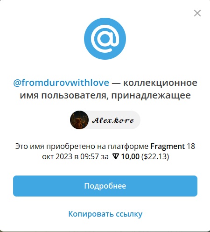Click the day number 18
Viewport: 210px width, 232px height.
click(191, 146)
